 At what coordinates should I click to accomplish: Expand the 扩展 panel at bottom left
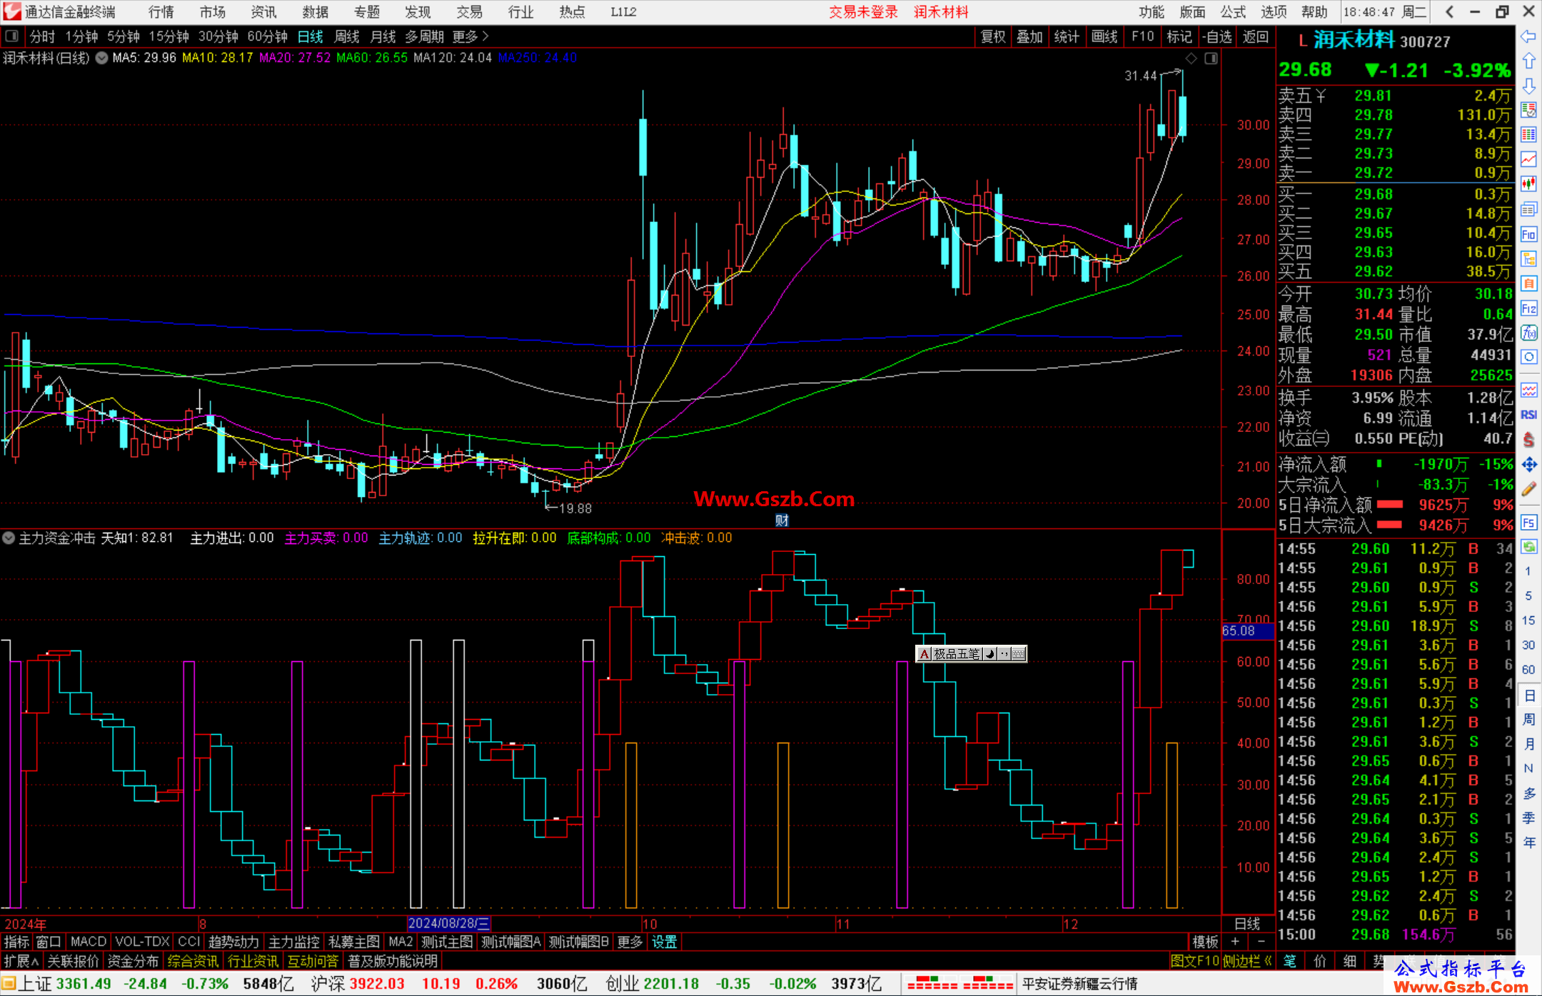(x=21, y=961)
